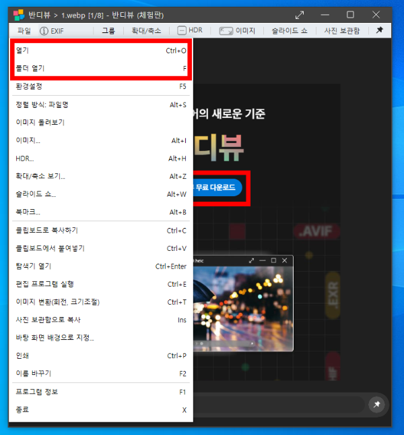Image resolution: width=404 pixels, height=435 pixels.
Task: Select 클립보드에서 붙여넣기 menu entry
Action: pos(101,248)
